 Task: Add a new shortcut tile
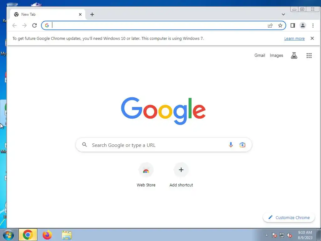(181, 175)
